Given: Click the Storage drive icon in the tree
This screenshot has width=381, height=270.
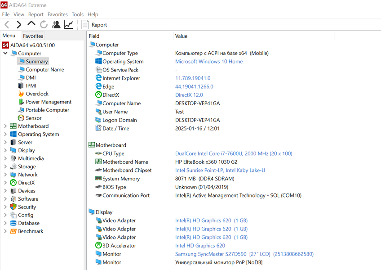Looking at the screenshot, I should [x=13, y=166].
